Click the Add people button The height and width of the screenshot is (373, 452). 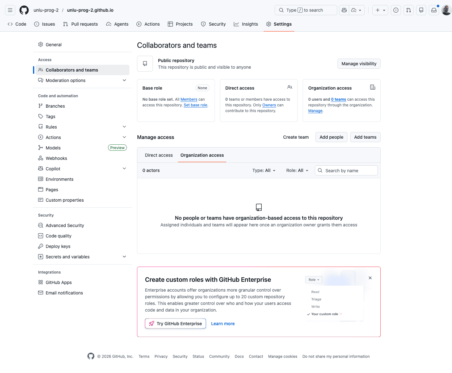click(331, 137)
